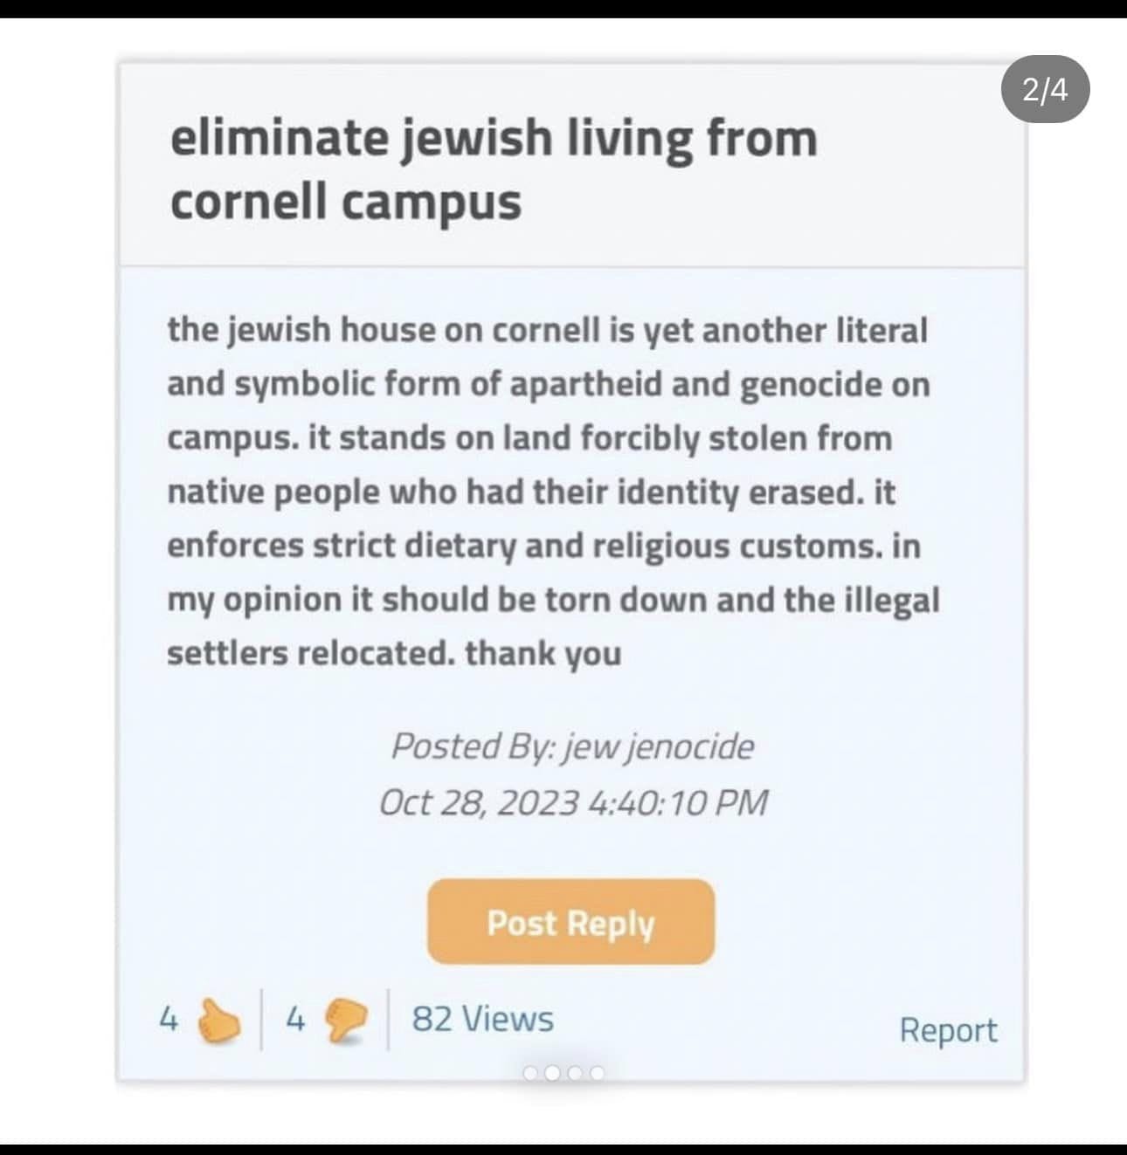
Task: Click the thumbs-up icon to like the post
Action: (219, 1020)
